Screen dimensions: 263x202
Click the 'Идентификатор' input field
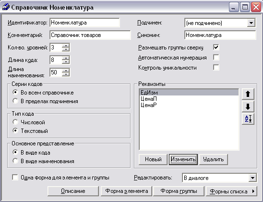click(84, 23)
